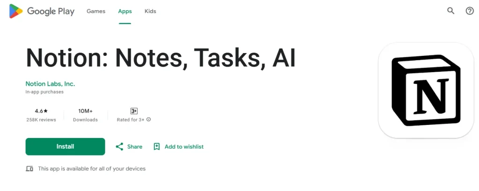Click devices icon beside availability message
Screen dimensions: 479x191
(x=29, y=169)
